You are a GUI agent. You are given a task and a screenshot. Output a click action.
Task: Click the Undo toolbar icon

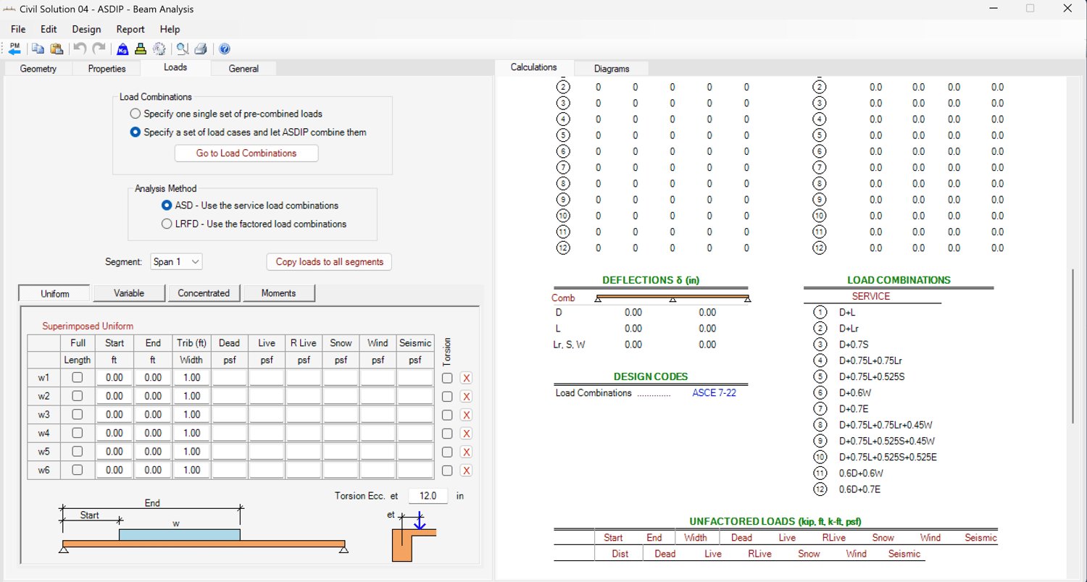80,48
